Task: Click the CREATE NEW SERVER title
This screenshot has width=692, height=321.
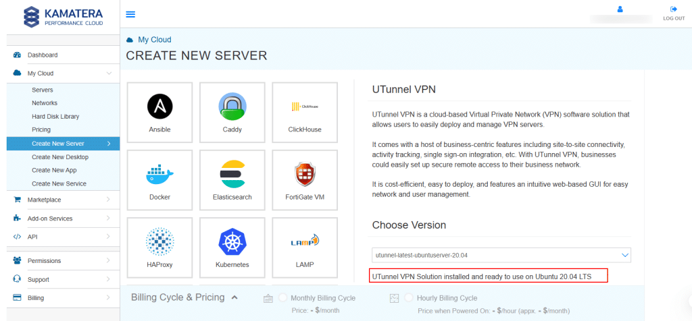Action: click(197, 55)
